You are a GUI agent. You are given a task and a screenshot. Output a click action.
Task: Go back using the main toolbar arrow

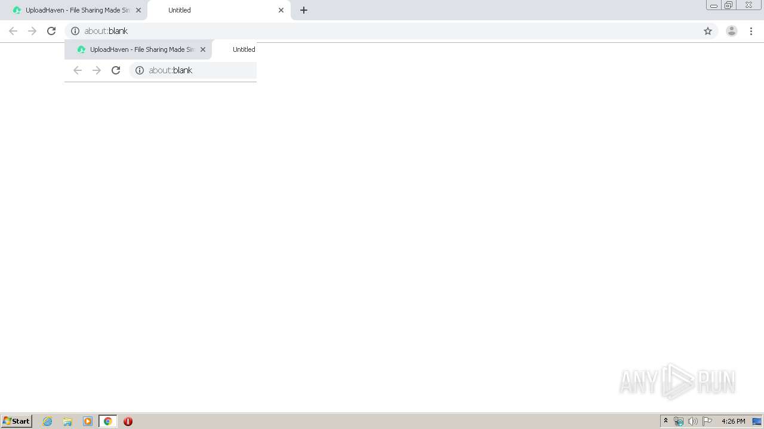tap(13, 31)
